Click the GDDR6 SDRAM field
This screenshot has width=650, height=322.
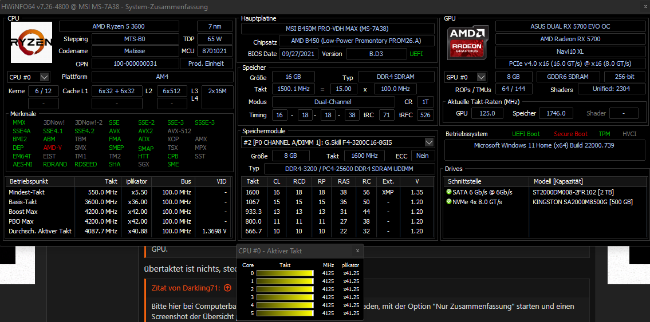coord(568,77)
